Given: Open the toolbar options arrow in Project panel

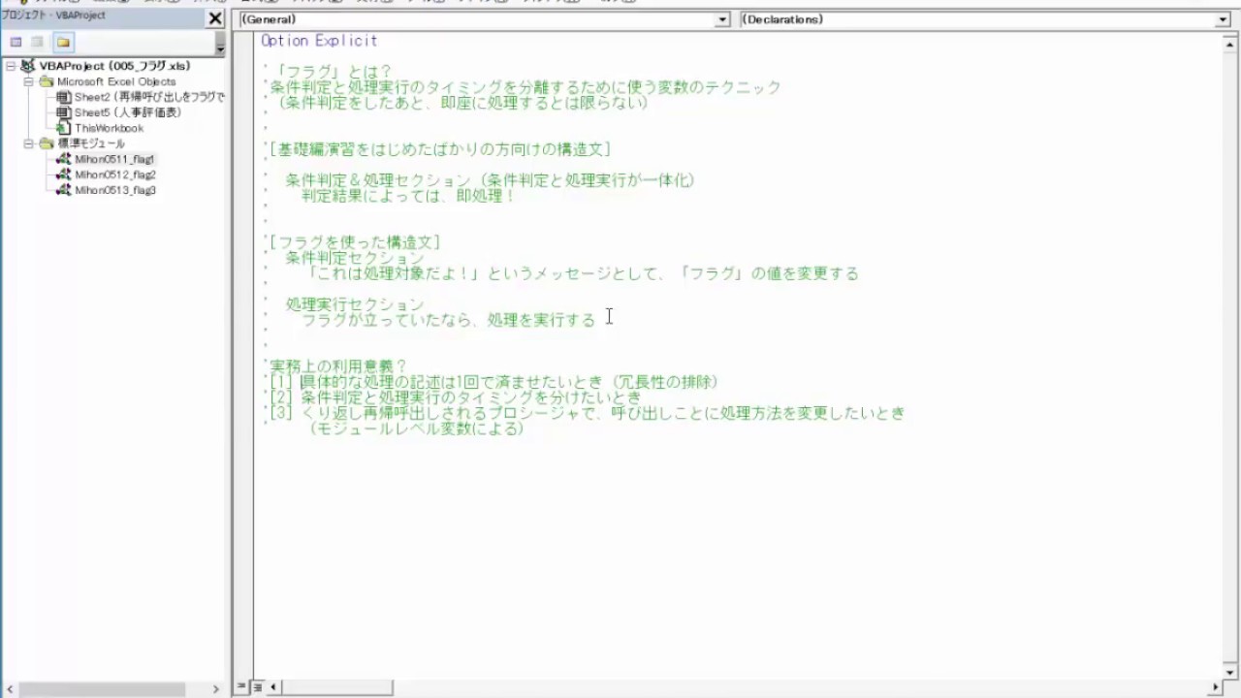Looking at the screenshot, I should point(220,48).
